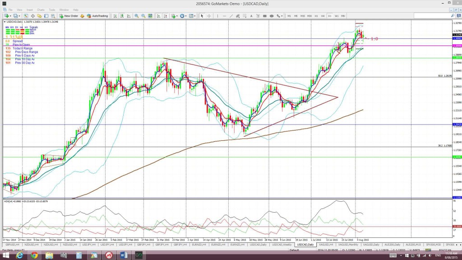Open Microsoft Word from the taskbar
This screenshot has width=462, height=260.
tap(124, 255)
